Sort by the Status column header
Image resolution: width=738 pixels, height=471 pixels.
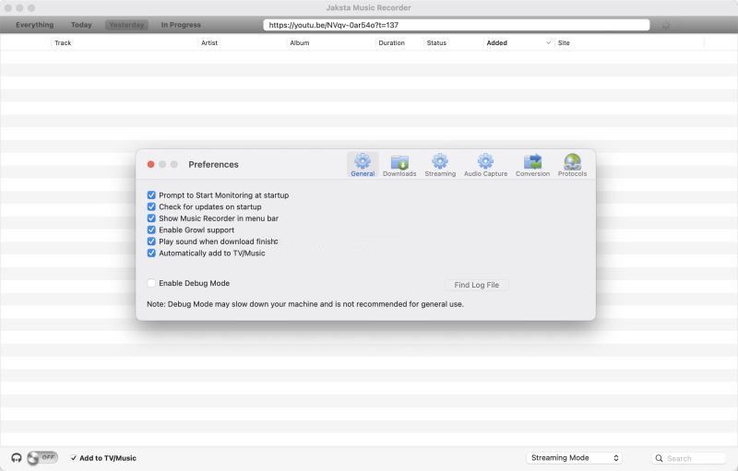(x=436, y=42)
